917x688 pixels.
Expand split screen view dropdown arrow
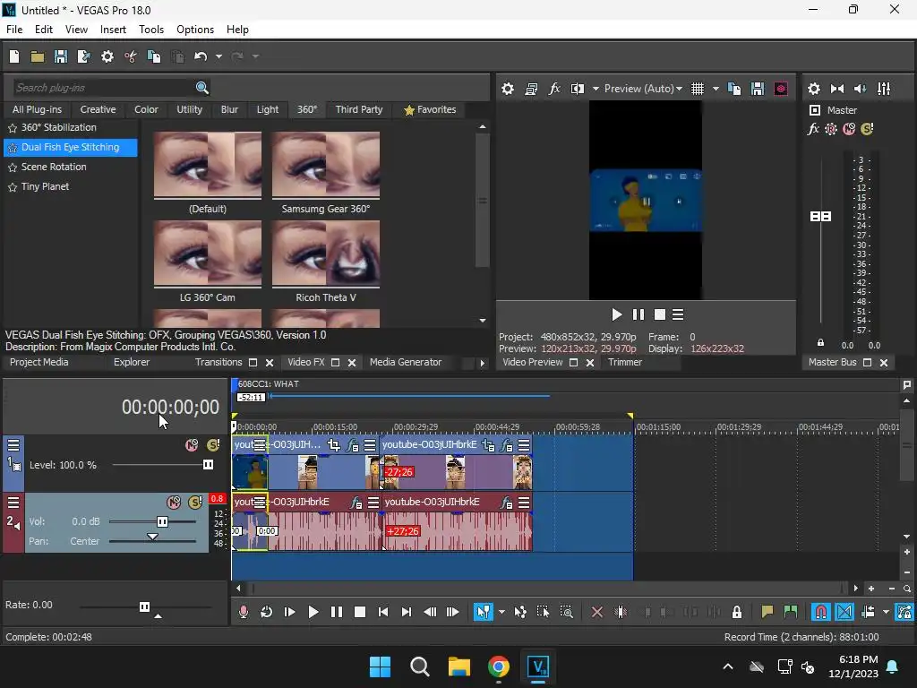(x=596, y=89)
